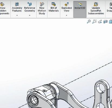This screenshot has height=108, width=112.
Task: Activate the Section View icon
Action: pyautogui.click(x=106, y=22)
